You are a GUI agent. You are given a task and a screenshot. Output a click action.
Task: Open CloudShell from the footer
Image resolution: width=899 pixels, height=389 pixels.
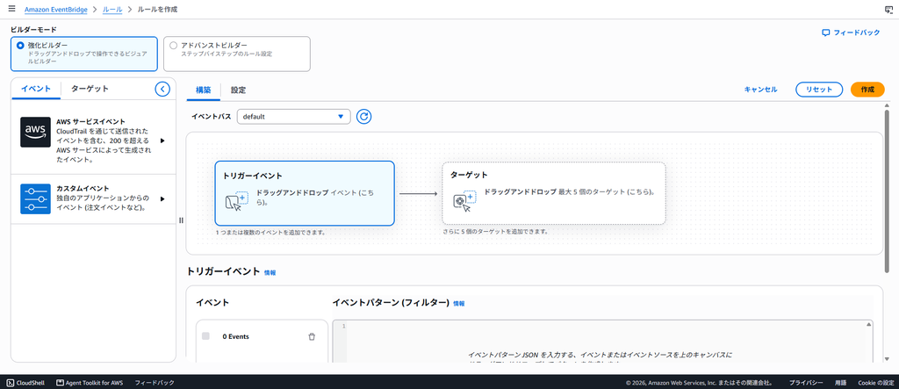click(x=27, y=382)
